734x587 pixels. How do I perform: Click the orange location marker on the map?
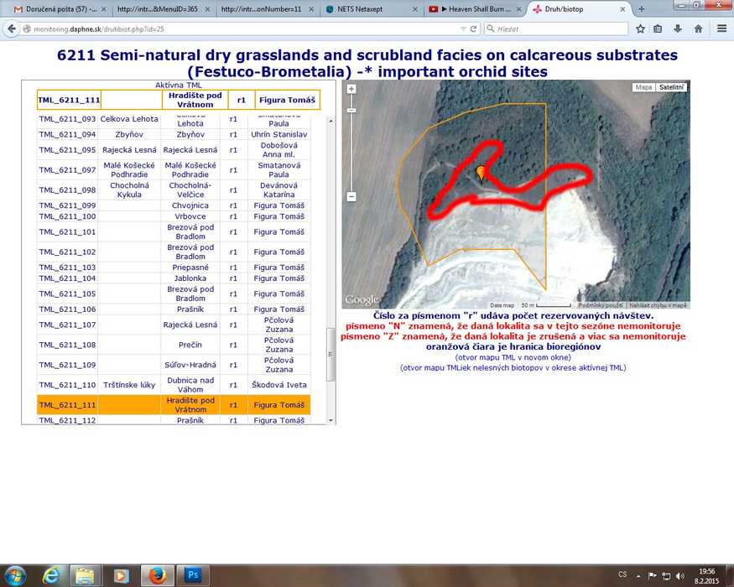[x=481, y=173]
